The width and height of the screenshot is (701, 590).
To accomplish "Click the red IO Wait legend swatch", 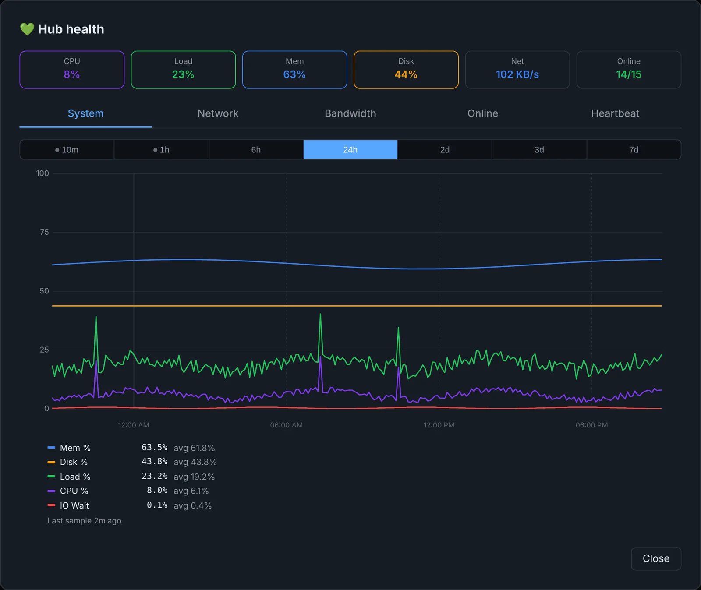I will point(51,505).
